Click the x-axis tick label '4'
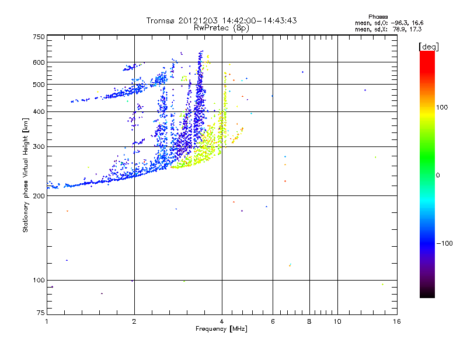Viewport: 467px width, 350px height. [x=222, y=321]
